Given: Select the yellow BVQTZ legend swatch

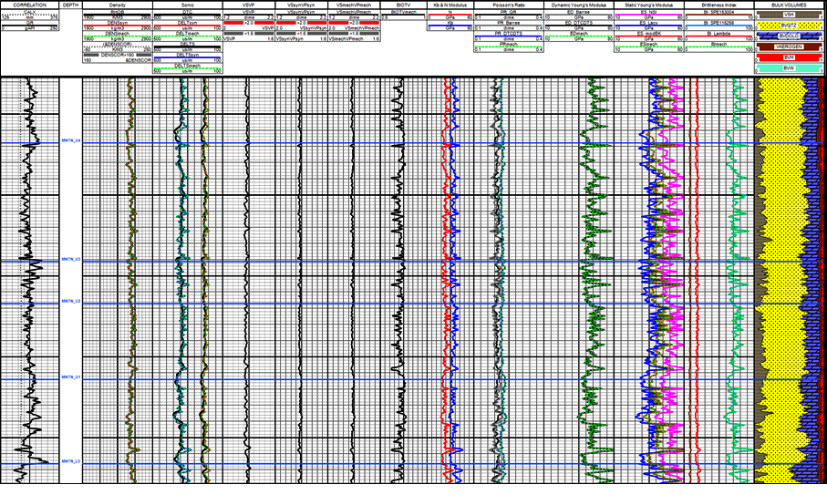Looking at the screenshot, I should (790, 26).
